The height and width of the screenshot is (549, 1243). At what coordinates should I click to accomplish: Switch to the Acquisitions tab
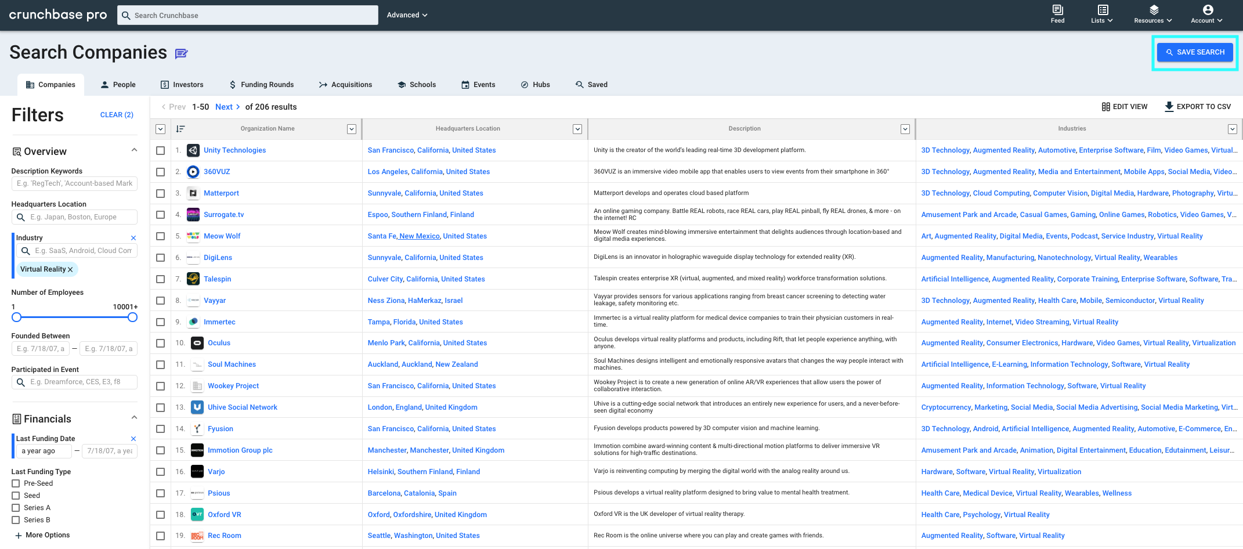click(x=345, y=85)
